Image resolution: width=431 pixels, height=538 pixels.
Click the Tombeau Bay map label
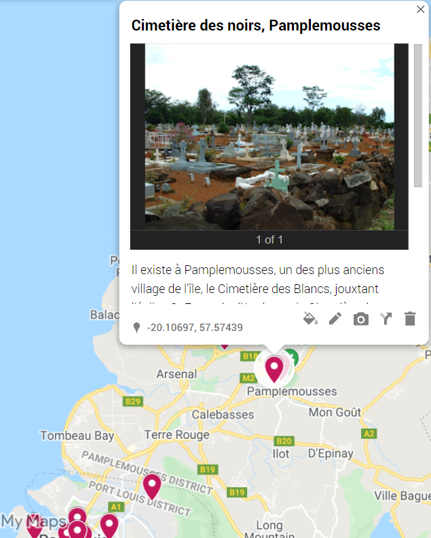pos(77,436)
